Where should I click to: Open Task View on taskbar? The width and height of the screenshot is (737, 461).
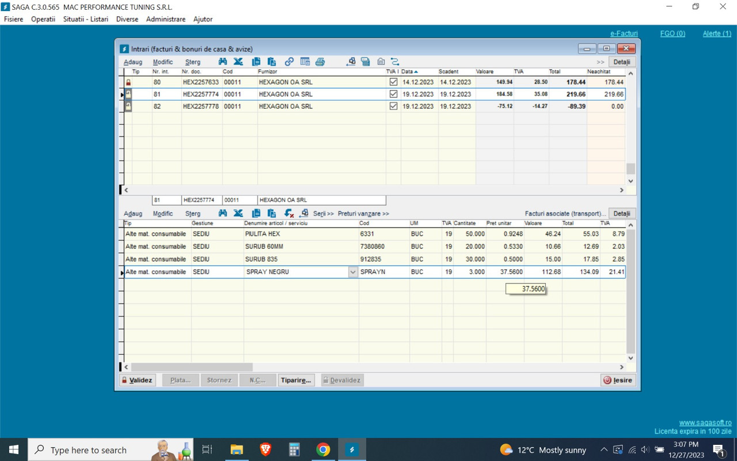(x=207, y=449)
